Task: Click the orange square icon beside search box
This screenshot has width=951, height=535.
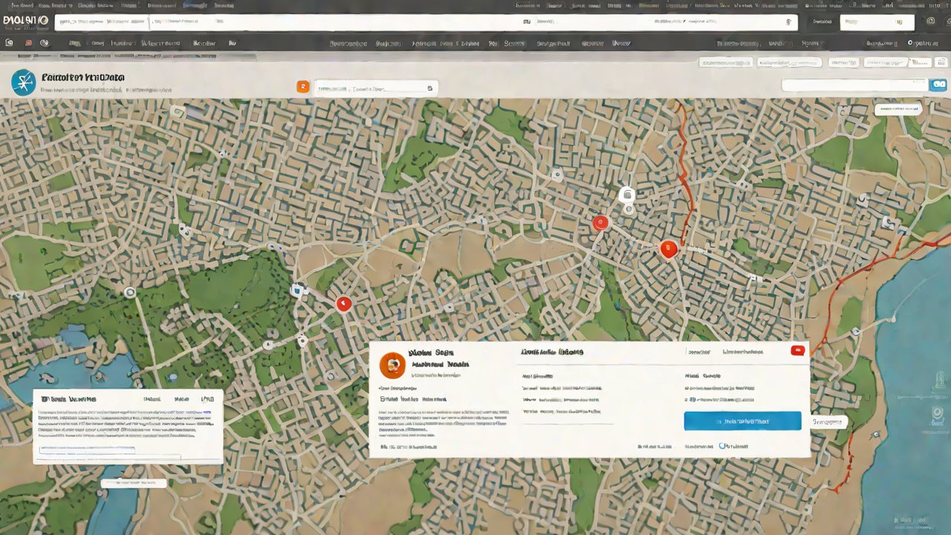Action: [302, 87]
